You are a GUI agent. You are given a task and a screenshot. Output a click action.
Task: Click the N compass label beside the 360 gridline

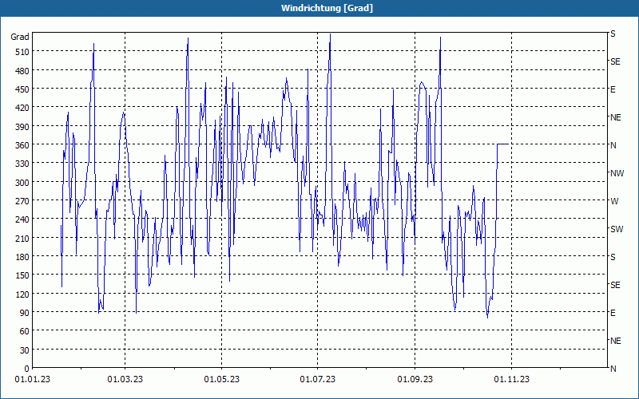click(x=613, y=145)
